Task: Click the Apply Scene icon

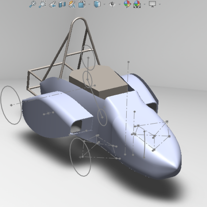Action: click(137, 4)
